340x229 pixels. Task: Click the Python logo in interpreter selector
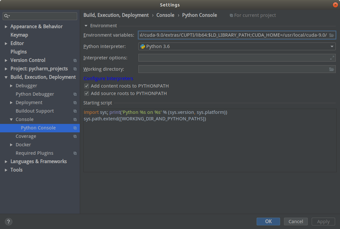[143, 46]
